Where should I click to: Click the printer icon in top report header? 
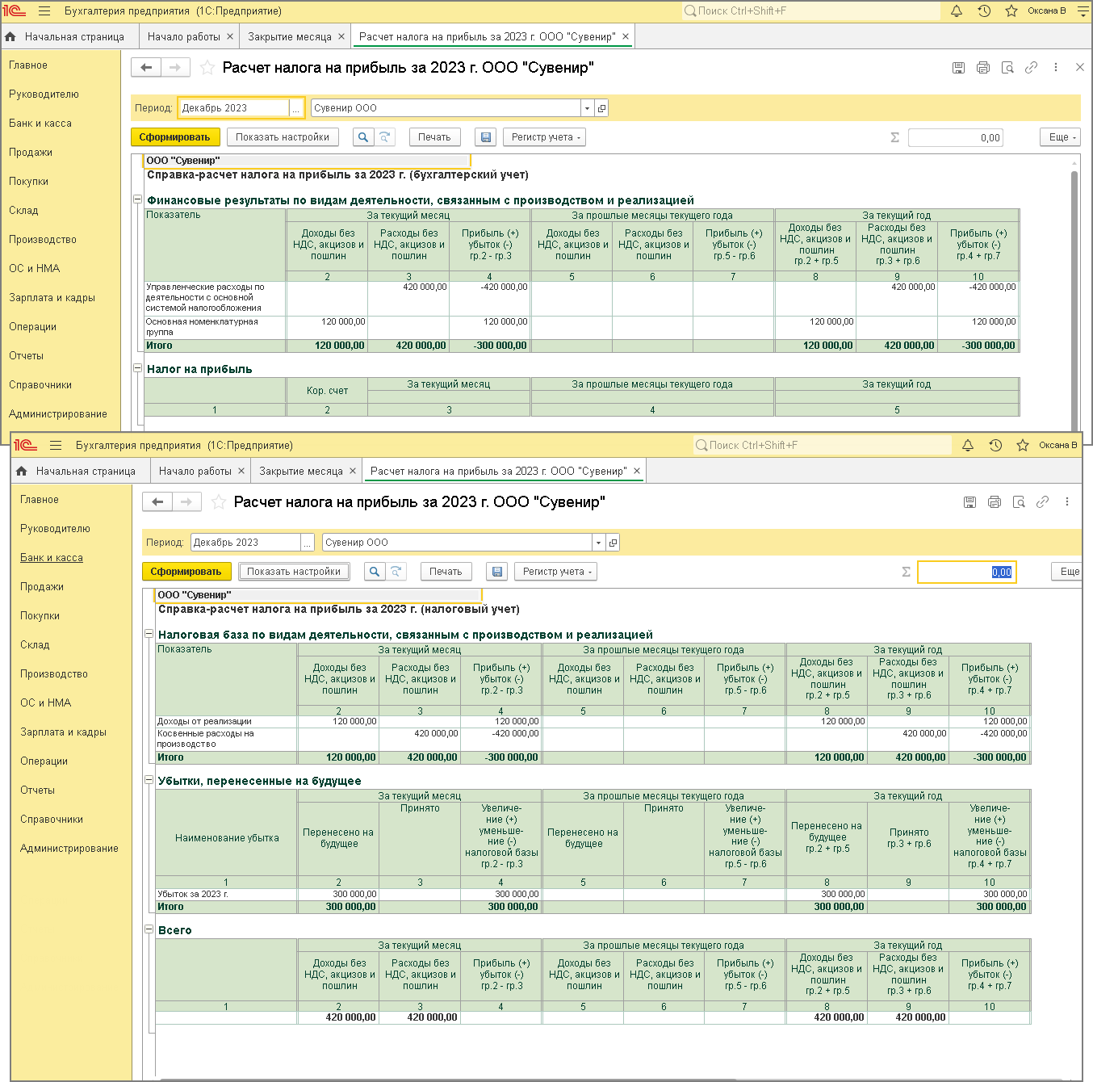click(x=983, y=68)
